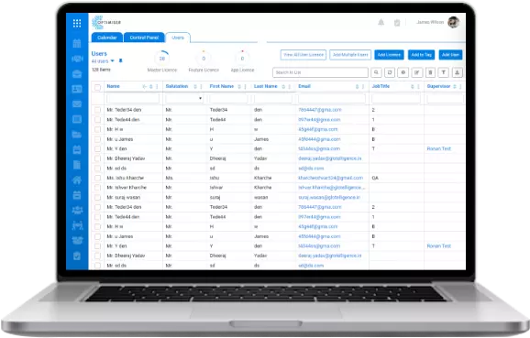Expand the All Users view dropdown
Image resolution: width=530 pixels, height=338 pixels.
point(112,60)
